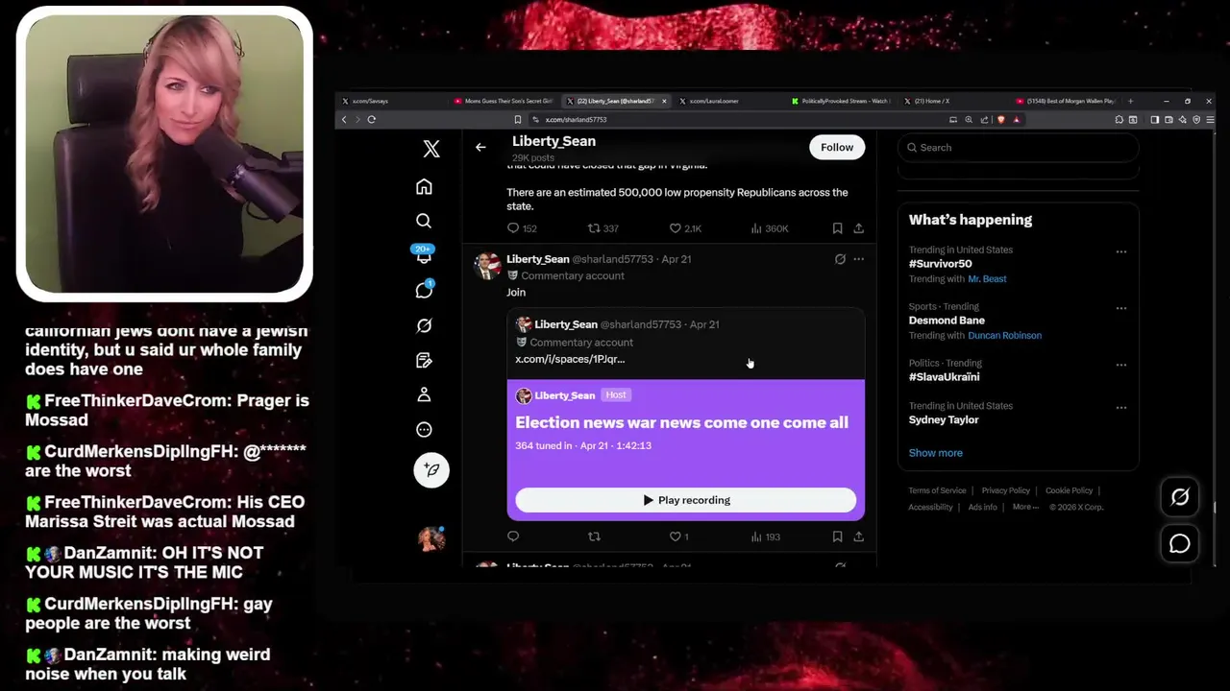
Task: Open more options on the Join post
Action: coord(859,259)
